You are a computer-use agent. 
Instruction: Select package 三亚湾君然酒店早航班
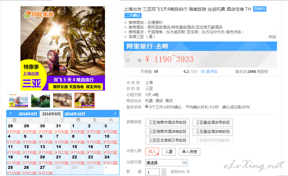point(168,122)
